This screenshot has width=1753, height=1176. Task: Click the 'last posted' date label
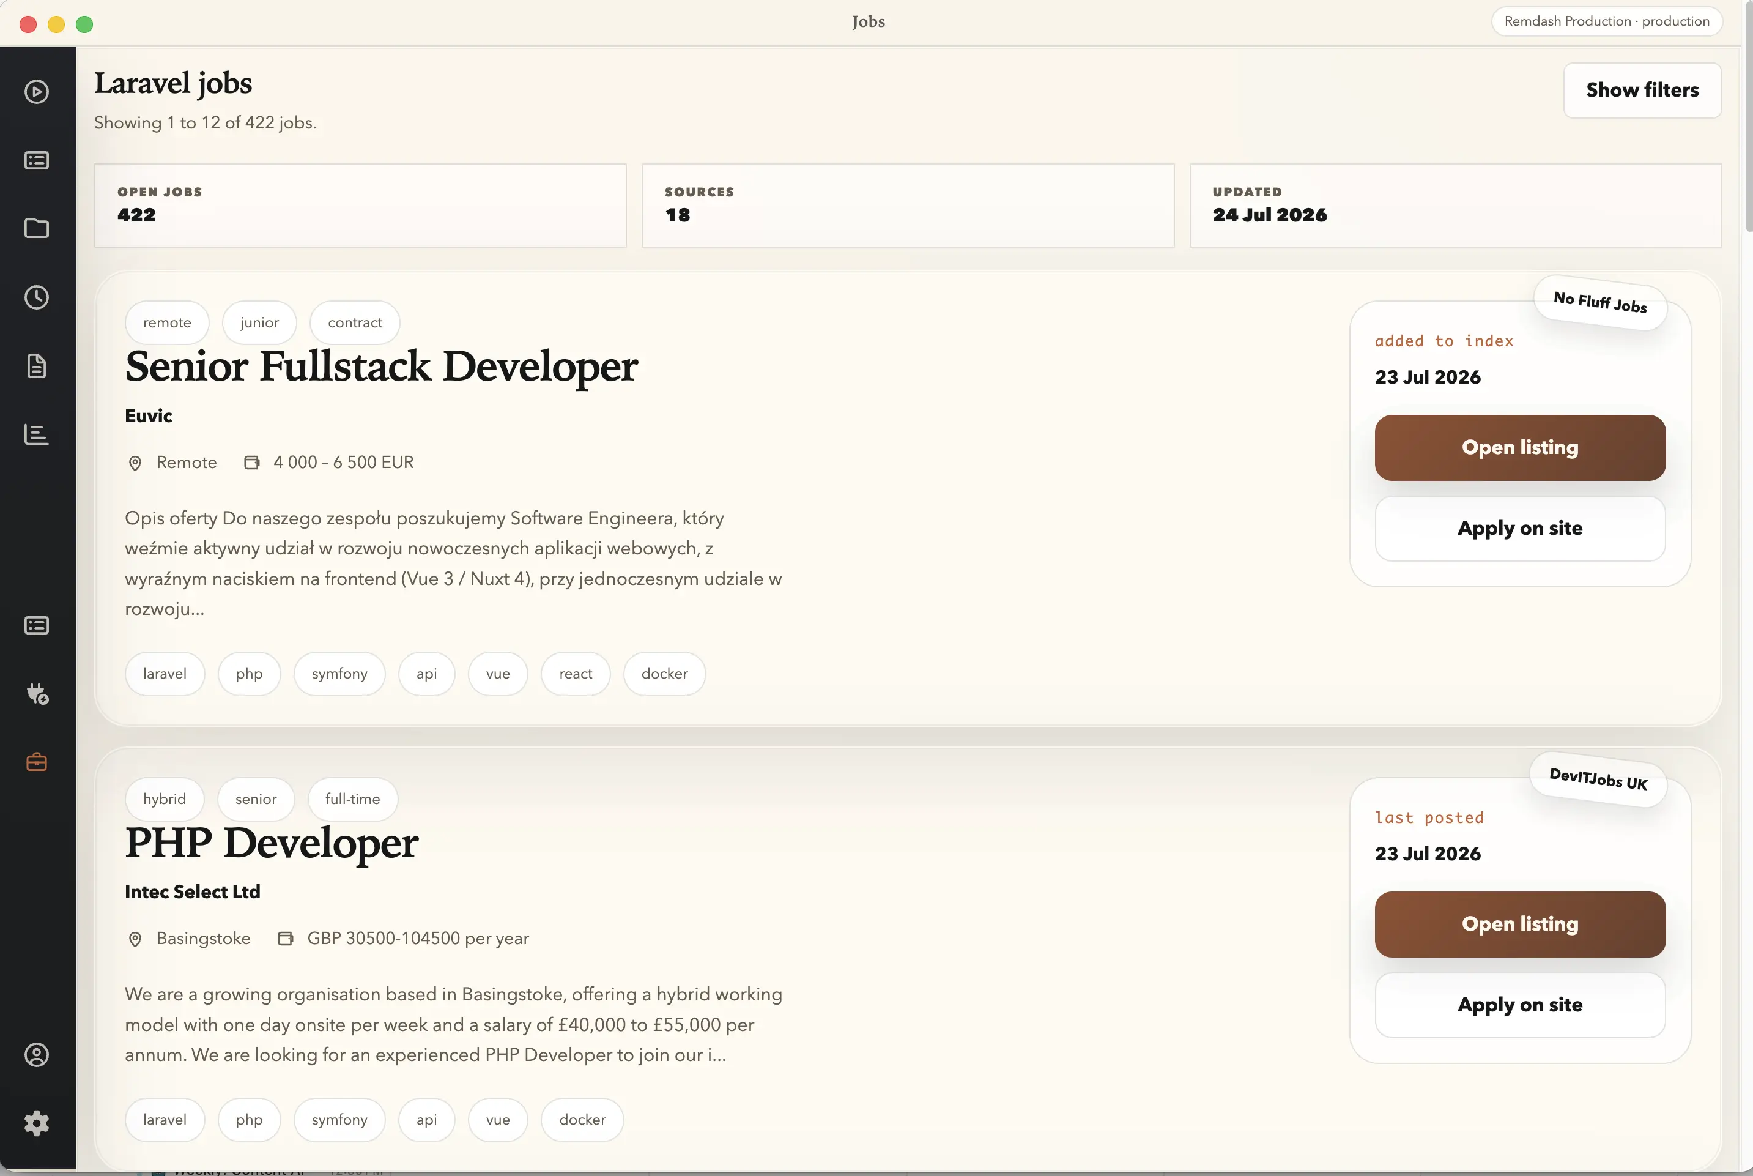[x=1429, y=817]
